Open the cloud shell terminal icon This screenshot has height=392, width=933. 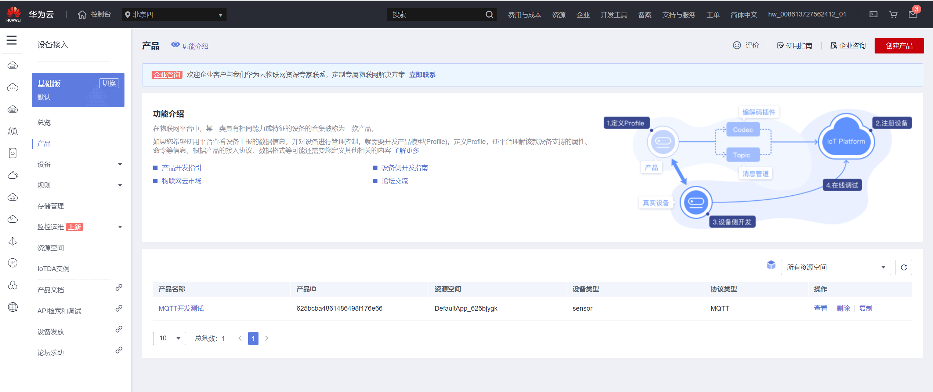(x=874, y=14)
